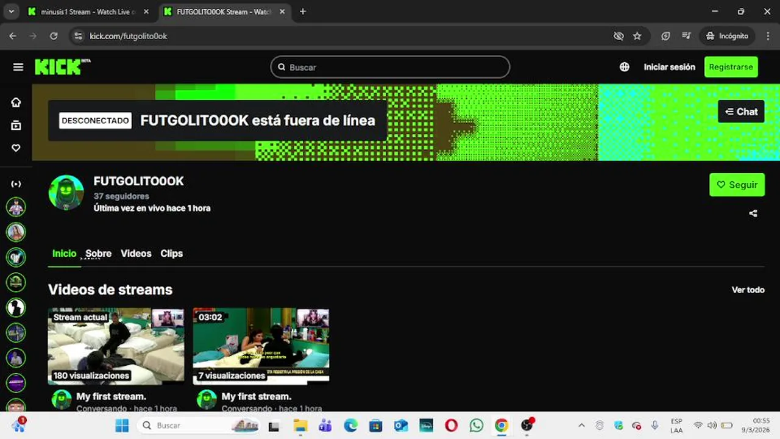Open the Stream actual video thumbnail

(116, 346)
